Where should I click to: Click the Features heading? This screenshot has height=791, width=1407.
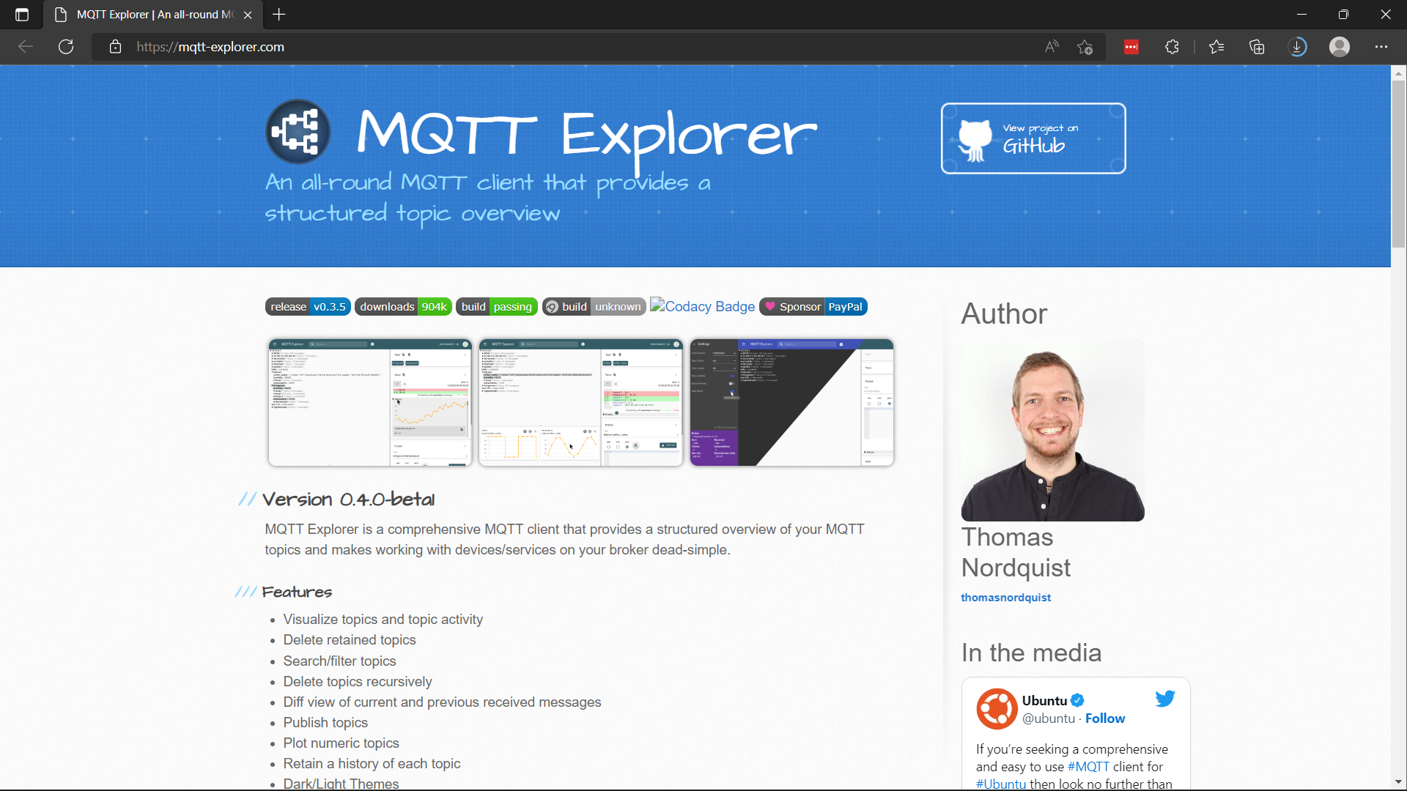(297, 592)
